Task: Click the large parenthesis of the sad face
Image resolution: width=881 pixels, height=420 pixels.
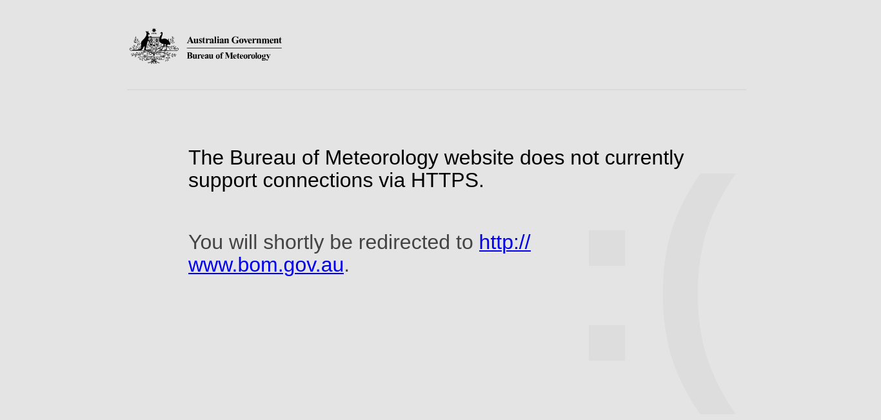Action: (699, 294)
